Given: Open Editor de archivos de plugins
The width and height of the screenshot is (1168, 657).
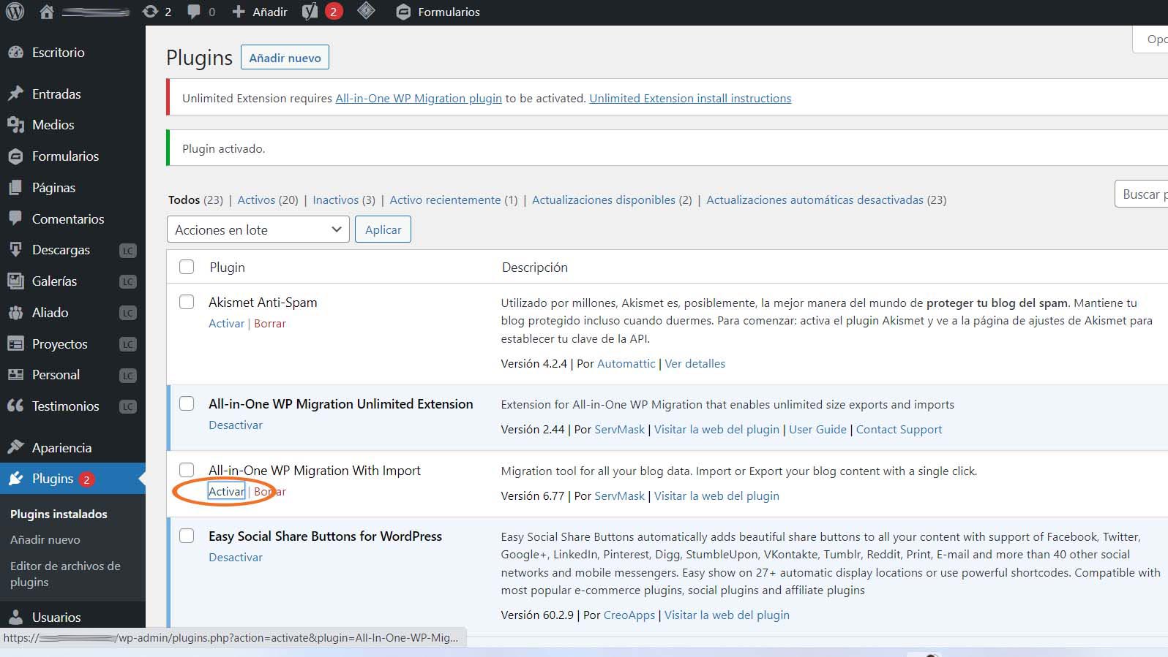Looking at the screenshot, I should coord(65,574).
